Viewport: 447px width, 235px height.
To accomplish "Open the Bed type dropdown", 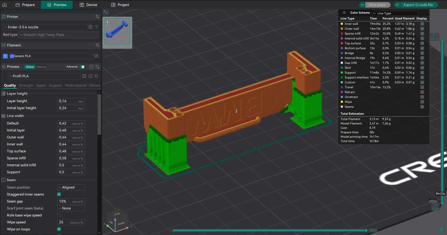I will pyautogui.click(x=59, y=35).
